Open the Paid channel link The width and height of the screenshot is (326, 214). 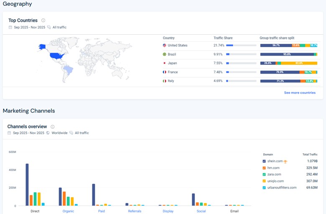click(102, 211)
